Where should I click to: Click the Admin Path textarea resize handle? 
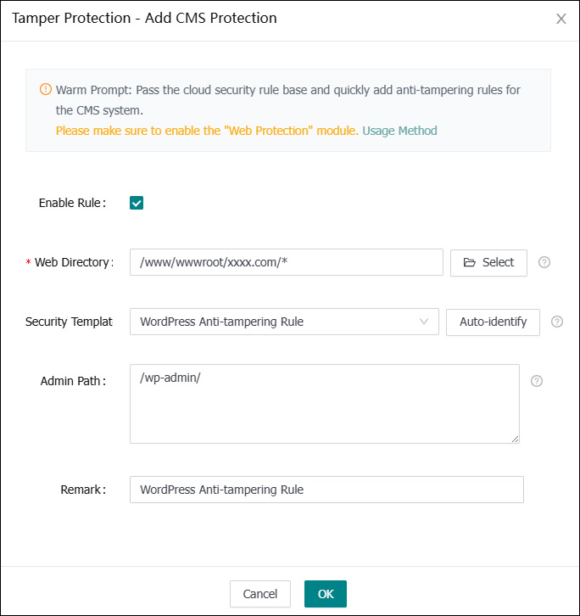point(515,439)
